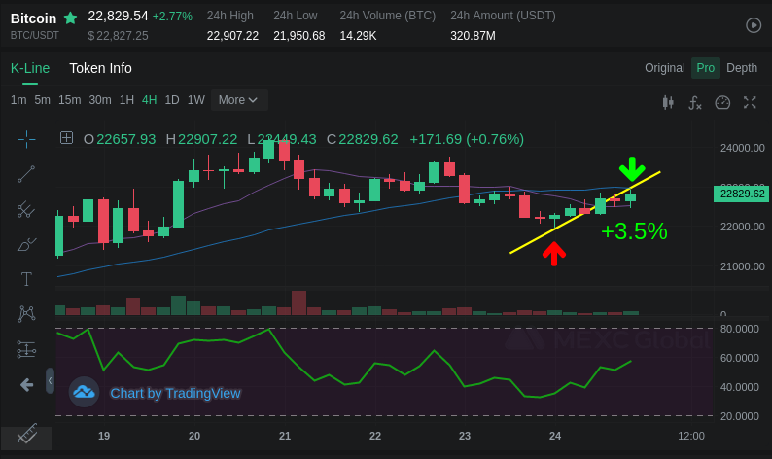Switch to the K-Line tab
The width and height of the screenshot is (772, 459).
pos(30,68)
